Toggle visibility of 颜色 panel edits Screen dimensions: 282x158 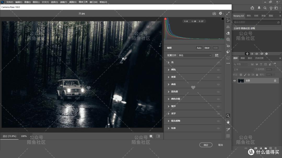pyautogui.click(x=218, y=70)
